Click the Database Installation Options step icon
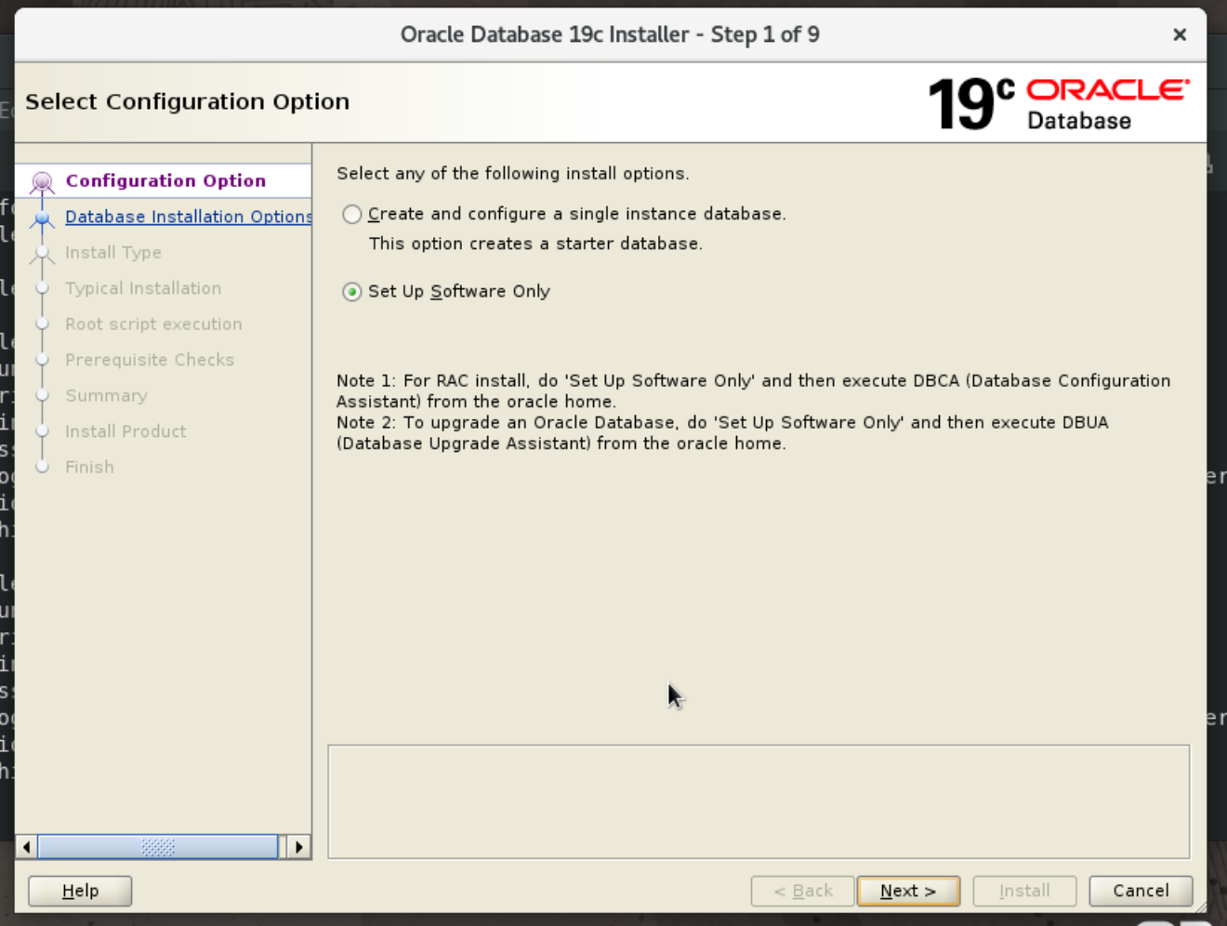The width and height of the screenshot is (1227, 926). [x=42, y=218]
